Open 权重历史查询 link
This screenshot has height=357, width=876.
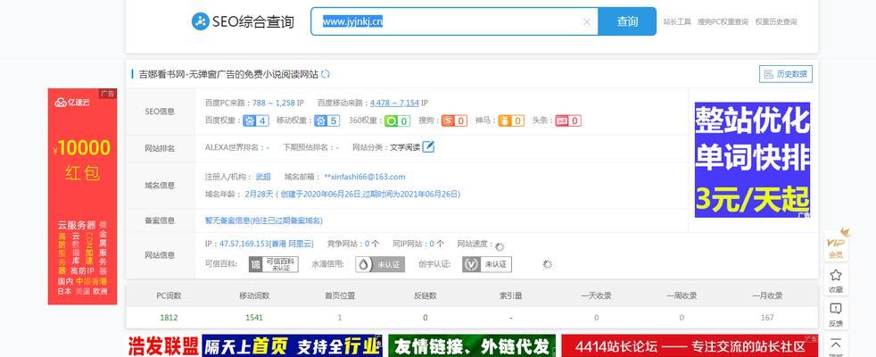pyautogui.click(x=776, y=21)
